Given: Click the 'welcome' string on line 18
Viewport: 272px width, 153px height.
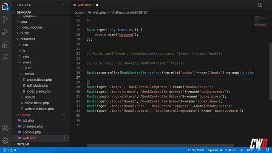Looking at the screenshot, I should [x=126, y=35].
